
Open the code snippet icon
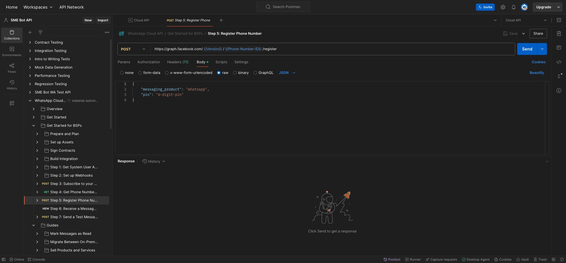[559, 62]
